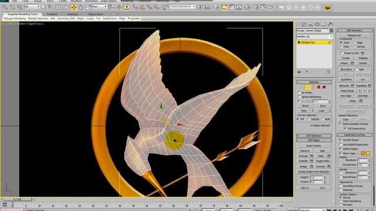Open Bridge settings box icon
This screenshot has height=211, width=376.
click(311, 166)
